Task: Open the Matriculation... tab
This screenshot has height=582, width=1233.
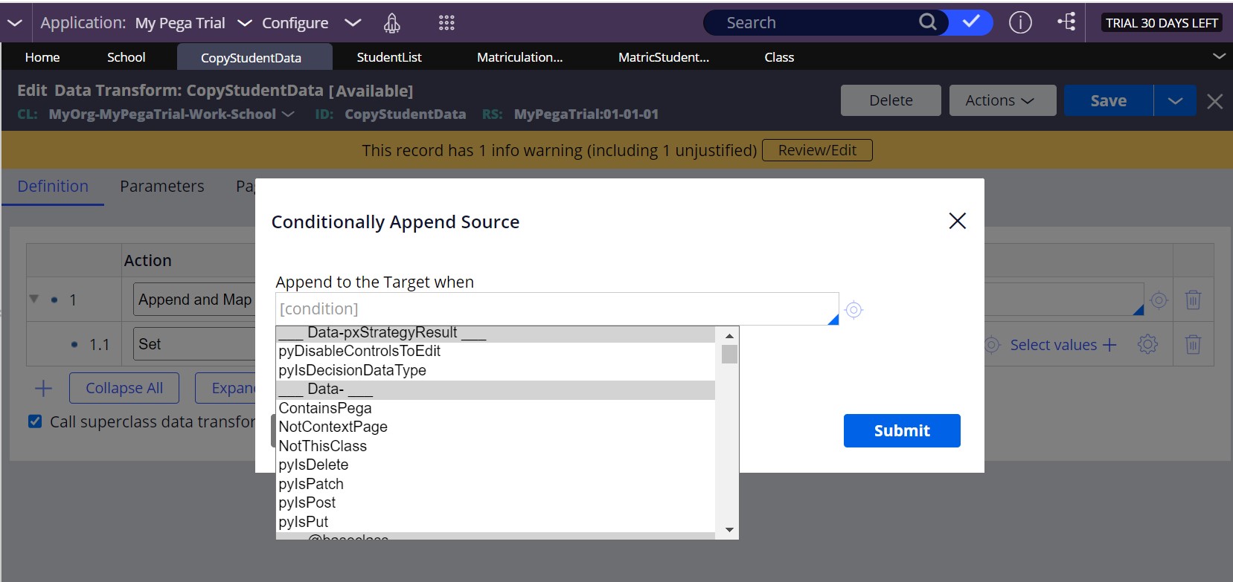Action: tap(520, 57)
